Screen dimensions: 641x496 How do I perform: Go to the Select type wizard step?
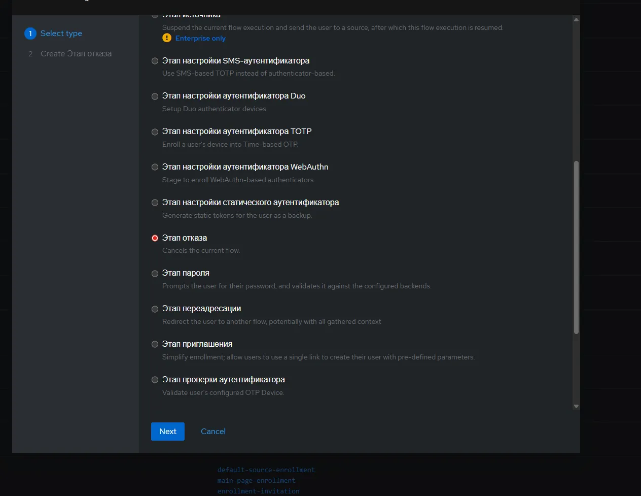[x=61, y=34]
